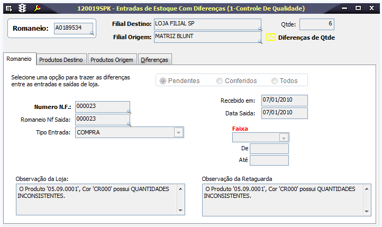This screenshot has height=227, width=382.
Task: Select the Todos radio option
Action: click(x=275, y=81)
